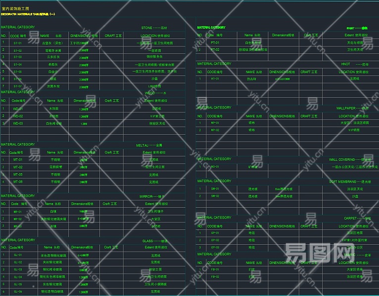Click the ST-01 stone code cell
The image size is (379, 296).
point(18,43)
